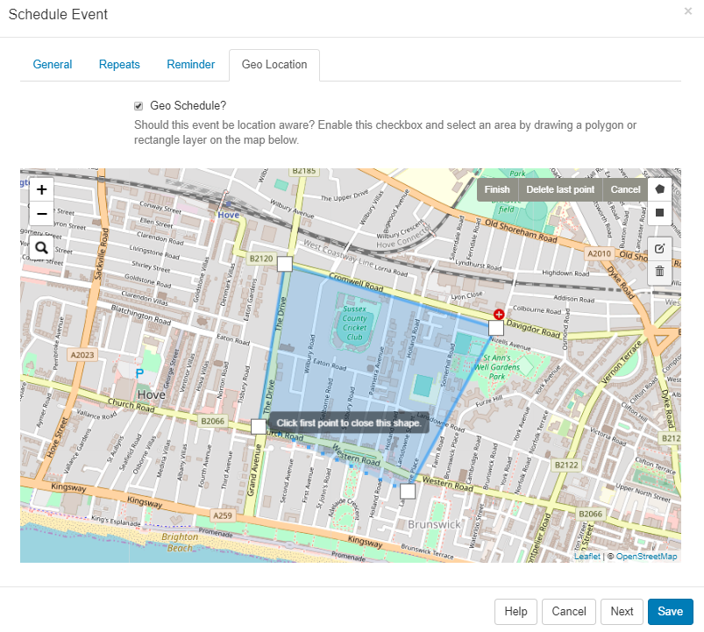Image resolution: width=704 pixels, height=632 pixels.
Task: Close the Schedule Event dialog
Action: coord(688,11)
